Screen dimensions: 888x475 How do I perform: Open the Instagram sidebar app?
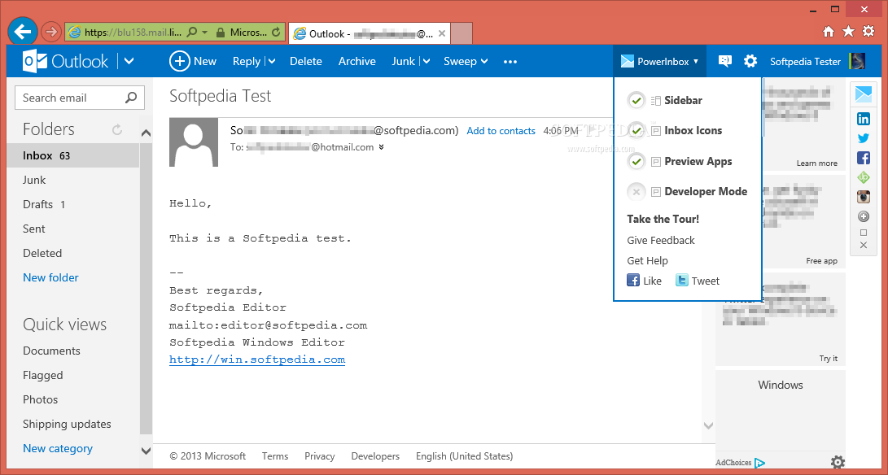pyautogui.click(x=863, y=197)
